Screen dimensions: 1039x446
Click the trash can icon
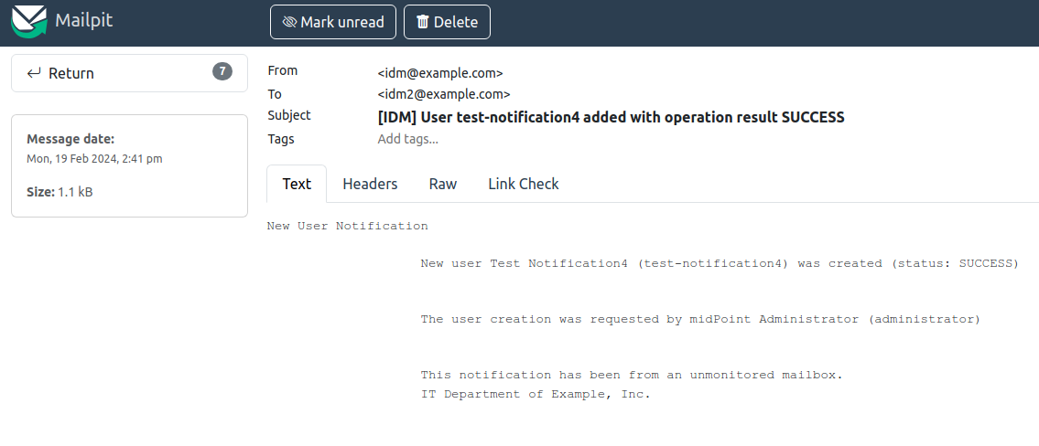click(422, 23)
